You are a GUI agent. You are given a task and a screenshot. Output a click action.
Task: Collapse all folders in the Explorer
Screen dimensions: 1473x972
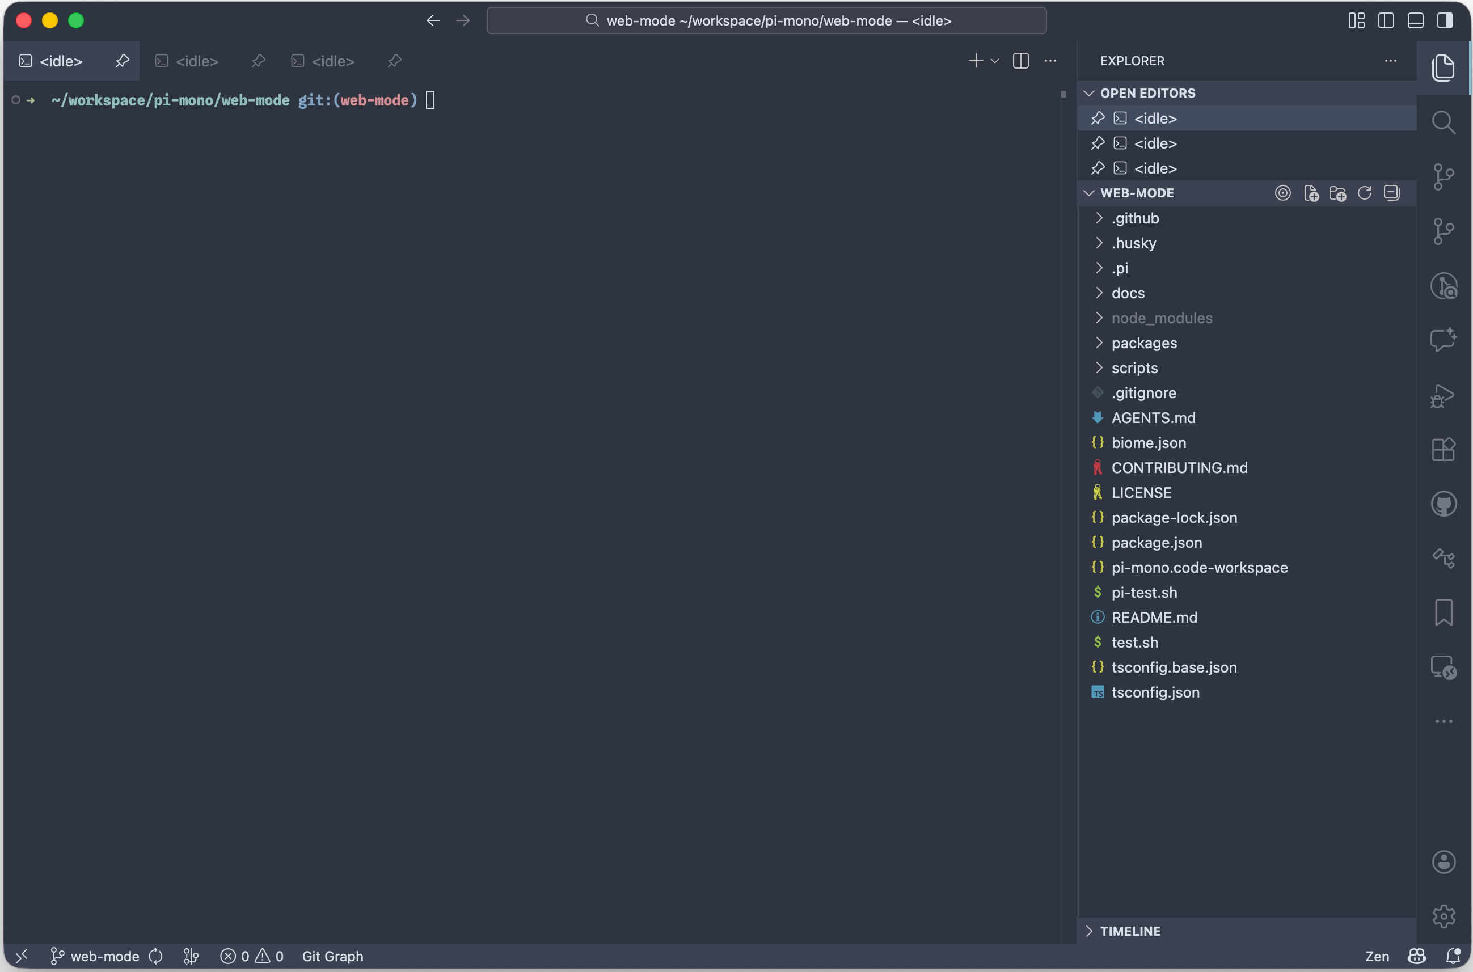pyautogui.click(x=1392, y=193)
